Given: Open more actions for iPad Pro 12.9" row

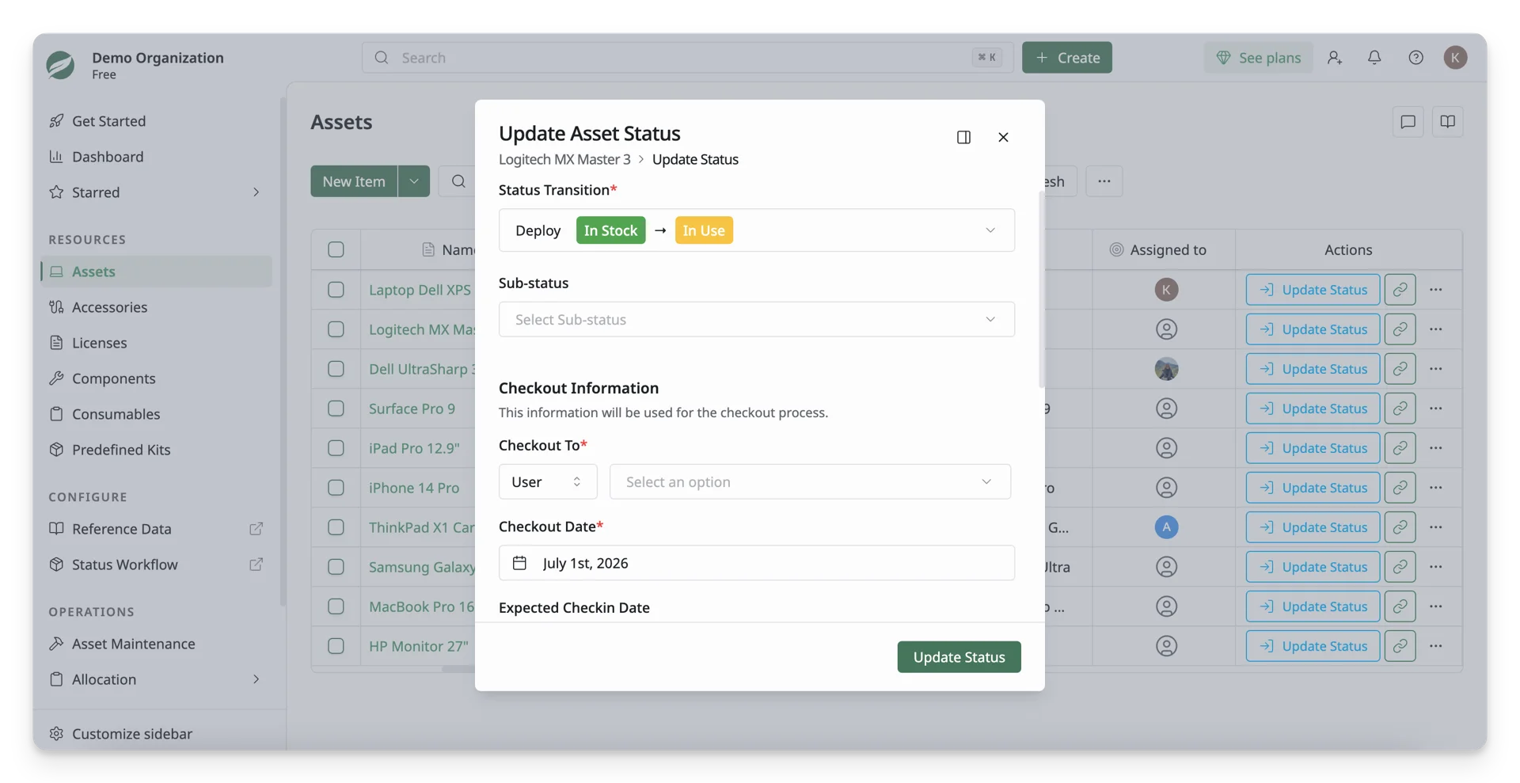Looking at the screenshot, I should click(x=1435, y=448).
